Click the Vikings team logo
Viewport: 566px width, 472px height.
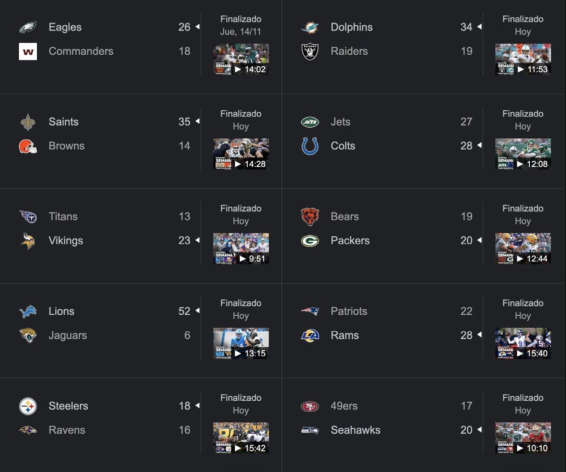[28, 241]
